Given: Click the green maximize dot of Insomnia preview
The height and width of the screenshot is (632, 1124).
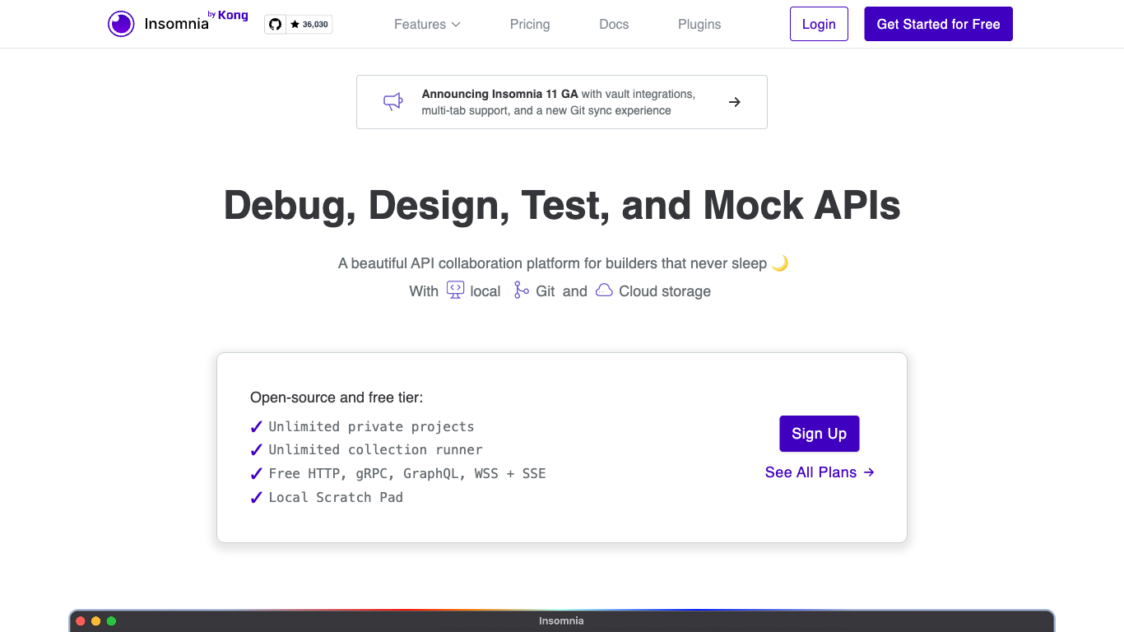Looking at the screenshot, I should (x=112, y=621).
